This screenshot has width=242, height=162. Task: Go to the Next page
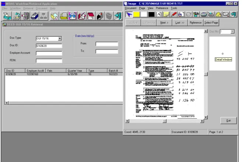164,23
